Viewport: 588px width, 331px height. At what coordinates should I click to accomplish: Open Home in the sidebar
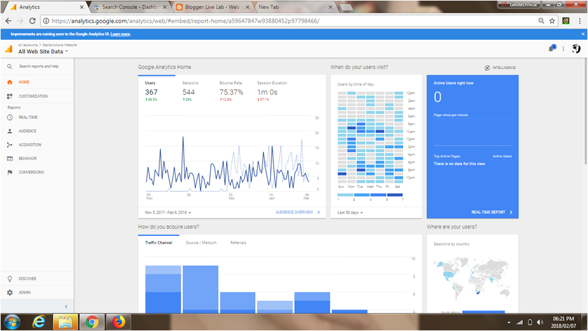pyautogui.click(x=37, y=82)
